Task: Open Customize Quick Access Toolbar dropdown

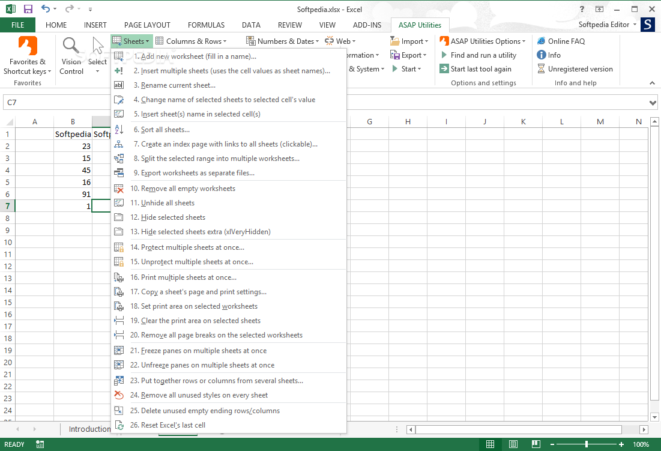Action: (90, 9)
